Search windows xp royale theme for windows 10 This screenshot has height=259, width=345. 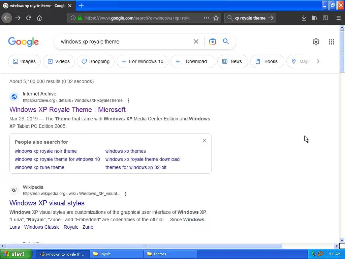[57, 159]
